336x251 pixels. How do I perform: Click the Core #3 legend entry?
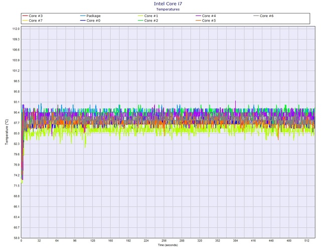tap(33, 16)
